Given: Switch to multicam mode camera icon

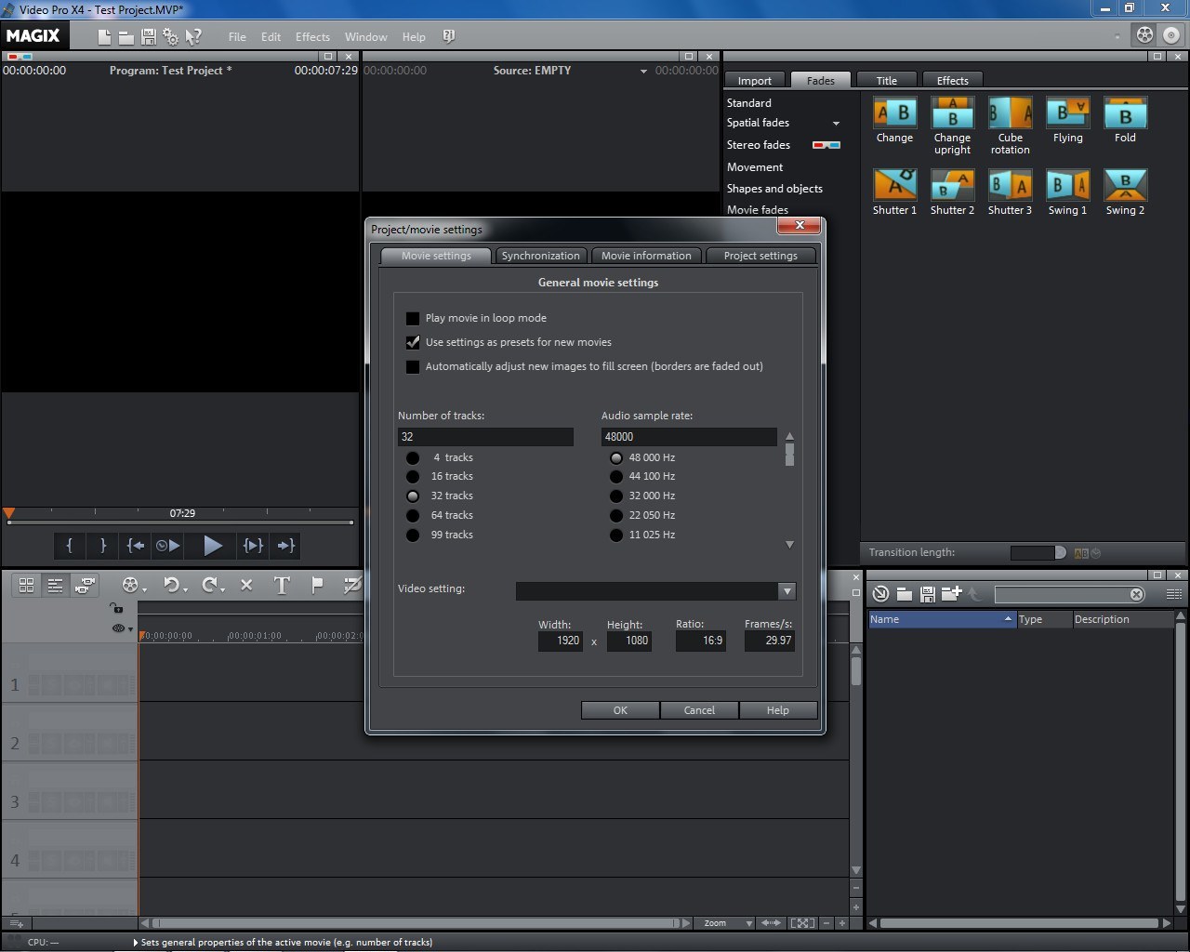Looking at the screenshot, I should pos(85,585).
